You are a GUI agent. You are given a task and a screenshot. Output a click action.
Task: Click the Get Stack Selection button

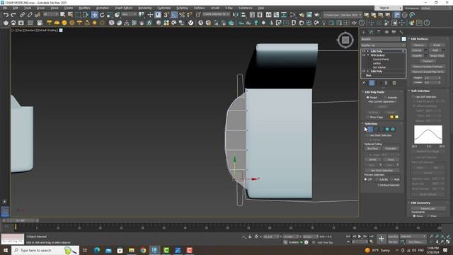coord(382,170)
